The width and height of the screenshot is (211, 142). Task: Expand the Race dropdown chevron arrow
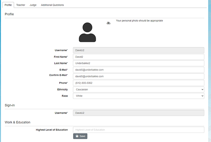202,96
